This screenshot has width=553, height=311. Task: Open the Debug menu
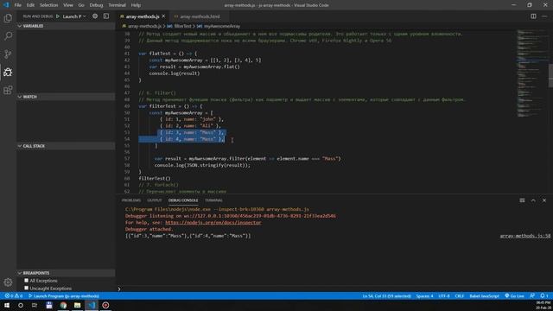point(96,5)
